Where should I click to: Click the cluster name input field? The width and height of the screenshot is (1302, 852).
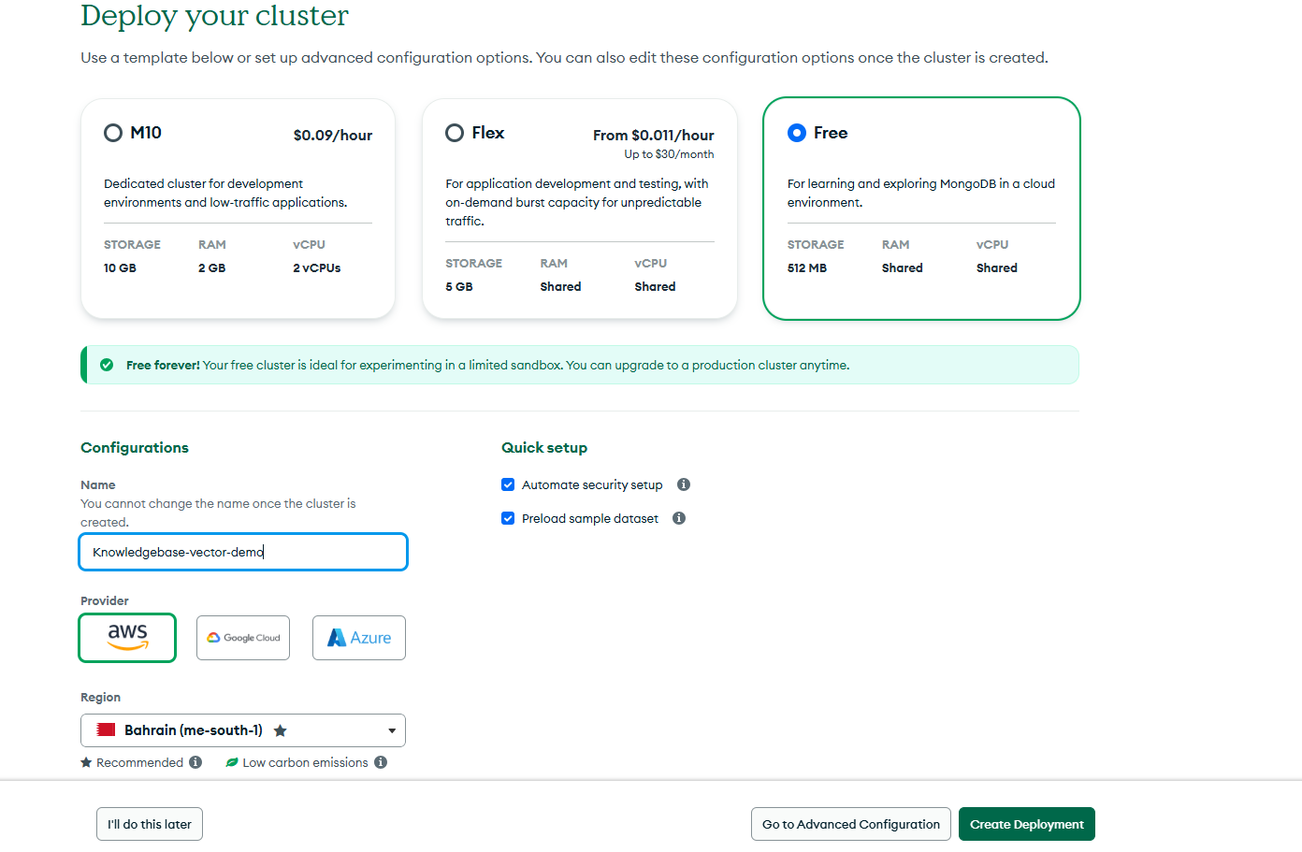[243, 552]
